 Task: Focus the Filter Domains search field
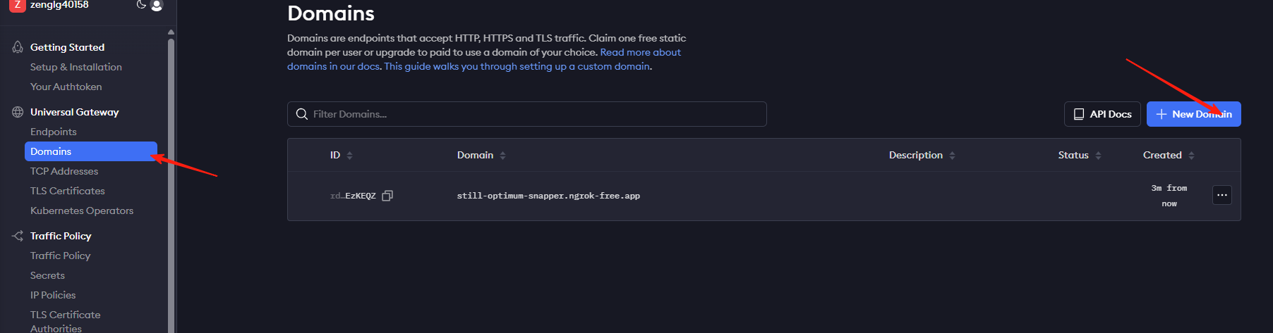pos(526,114)
